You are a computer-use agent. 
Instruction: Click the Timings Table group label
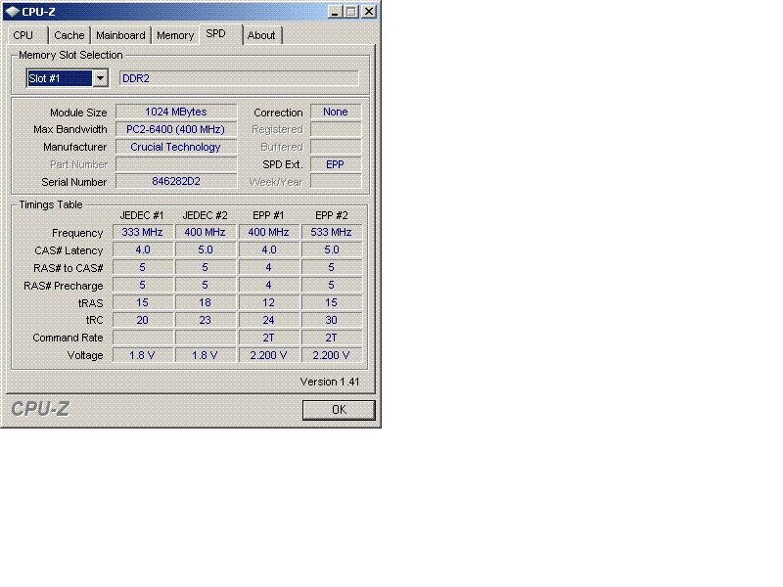coord(51,204)
